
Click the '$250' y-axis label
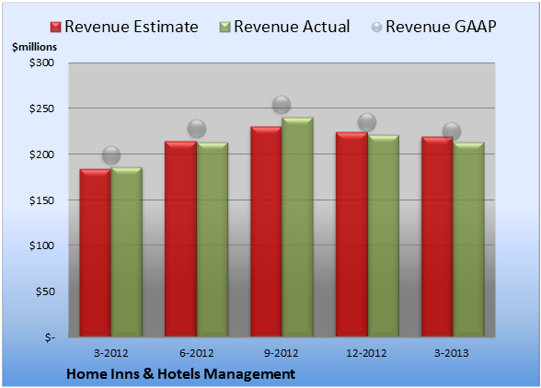(41, 108)
